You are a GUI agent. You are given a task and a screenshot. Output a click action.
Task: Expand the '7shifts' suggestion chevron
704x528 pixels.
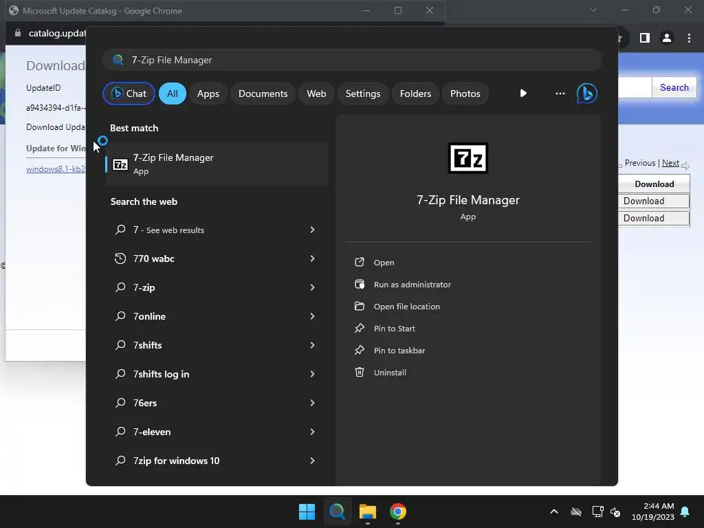click(313, 345)
